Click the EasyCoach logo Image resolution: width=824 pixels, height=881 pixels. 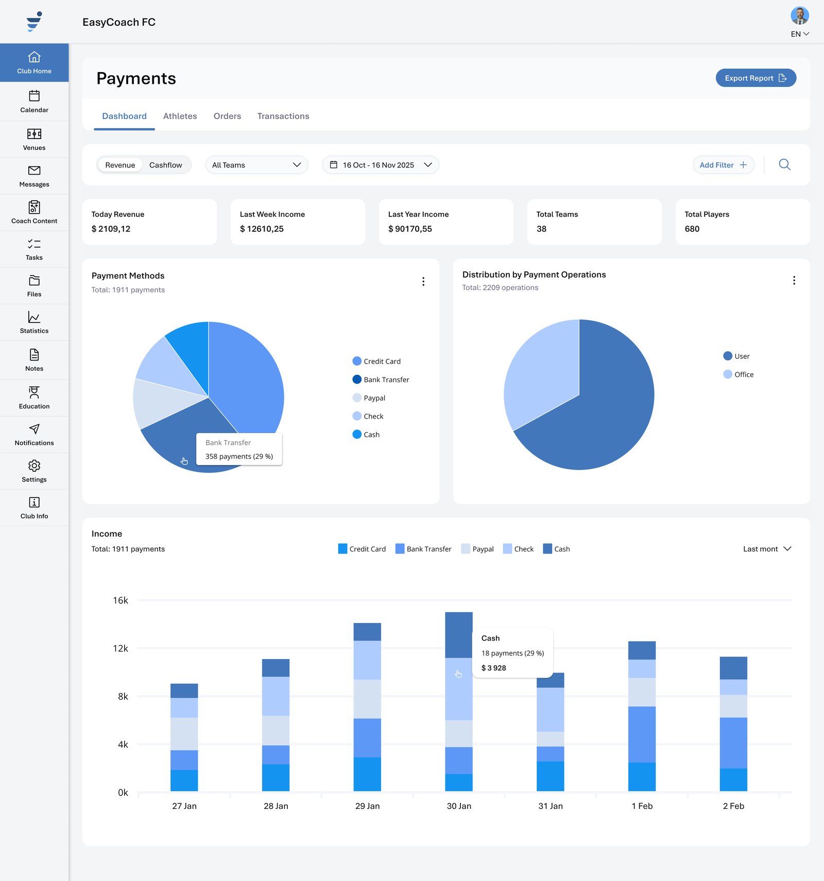pos(34,22)
